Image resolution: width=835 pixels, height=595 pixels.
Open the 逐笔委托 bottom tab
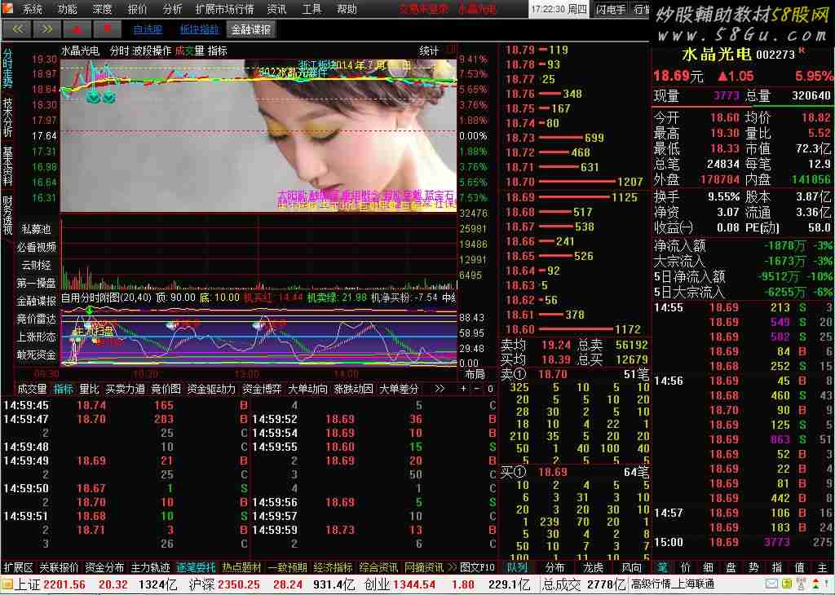point(196,568)
